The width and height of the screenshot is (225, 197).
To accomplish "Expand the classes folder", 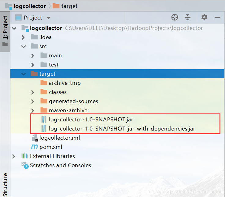I will coord(33,92).
